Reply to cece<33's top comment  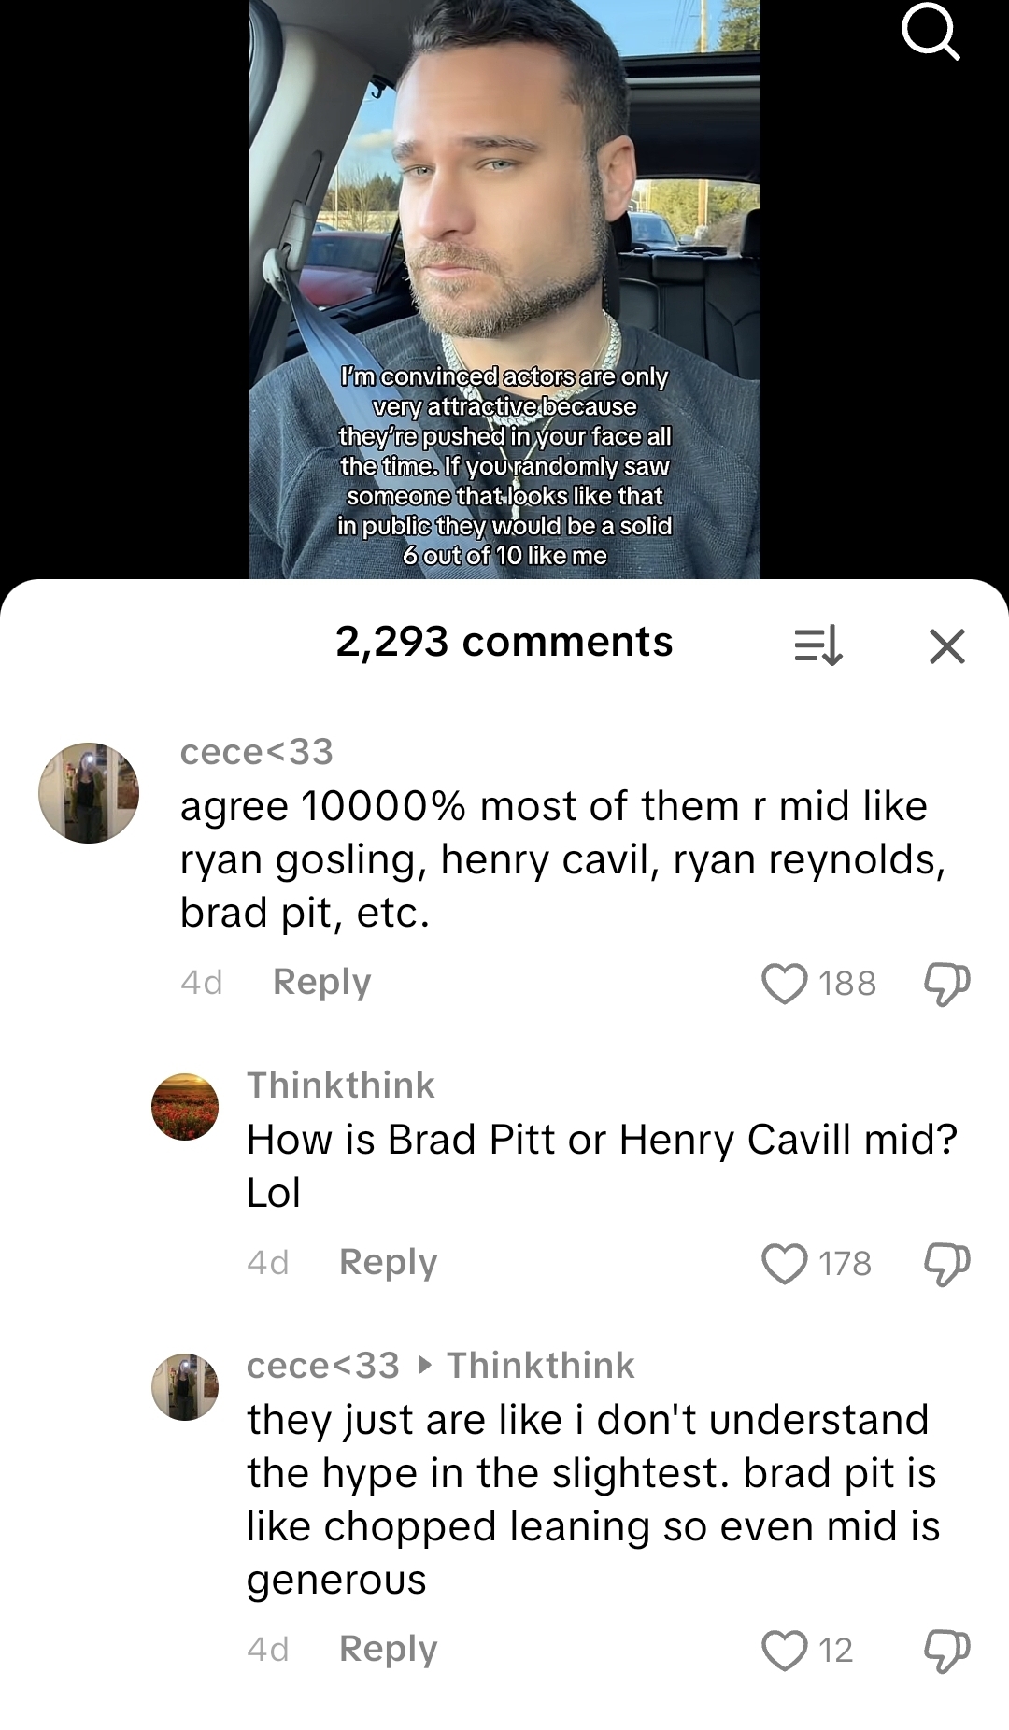click(321, 982)
